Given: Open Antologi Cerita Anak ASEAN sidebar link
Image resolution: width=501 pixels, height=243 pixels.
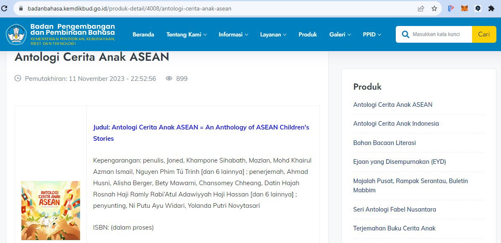Looking at the screenshot, I should coord(393,105).
